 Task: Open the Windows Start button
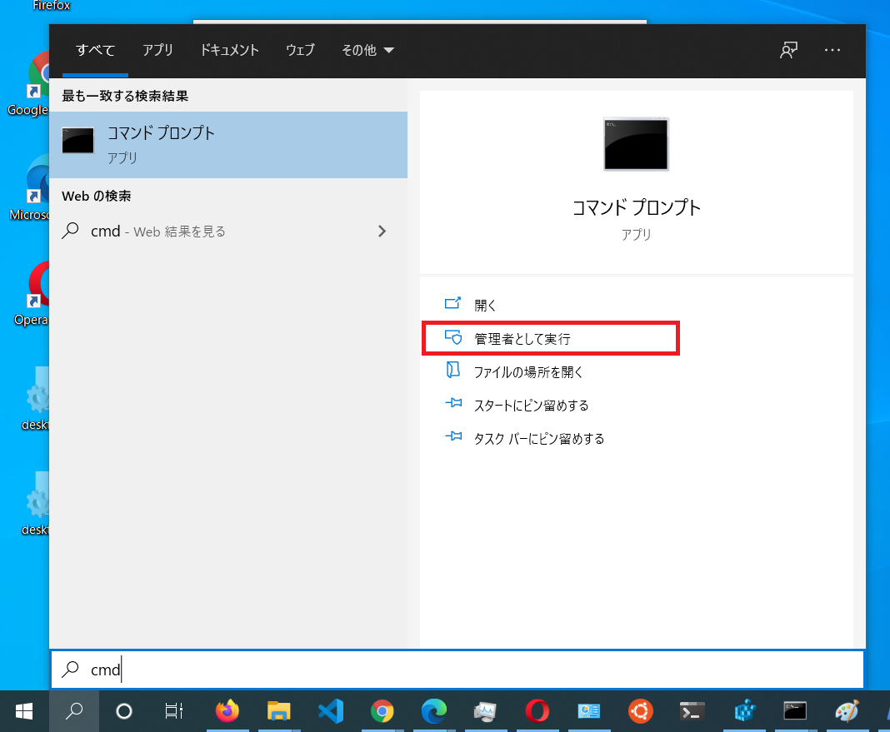coord(24,711)
